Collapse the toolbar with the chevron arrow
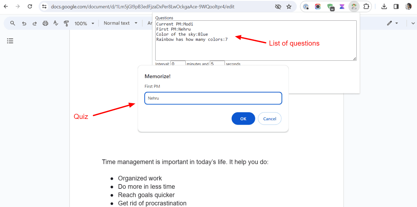 click(413, 23)
